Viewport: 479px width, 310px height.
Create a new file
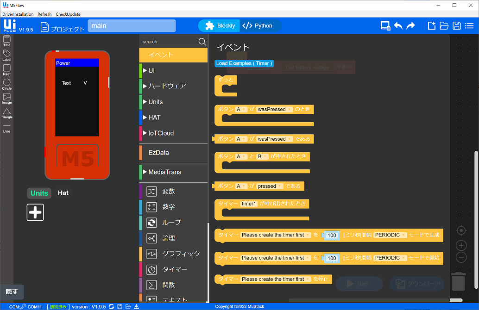point(431,26)
